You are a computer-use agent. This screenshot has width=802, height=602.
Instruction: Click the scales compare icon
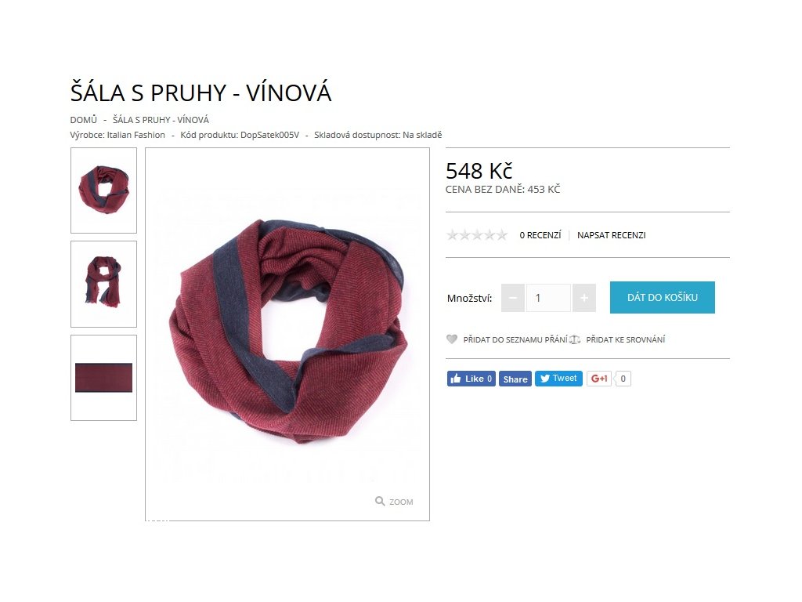[575, 339]
